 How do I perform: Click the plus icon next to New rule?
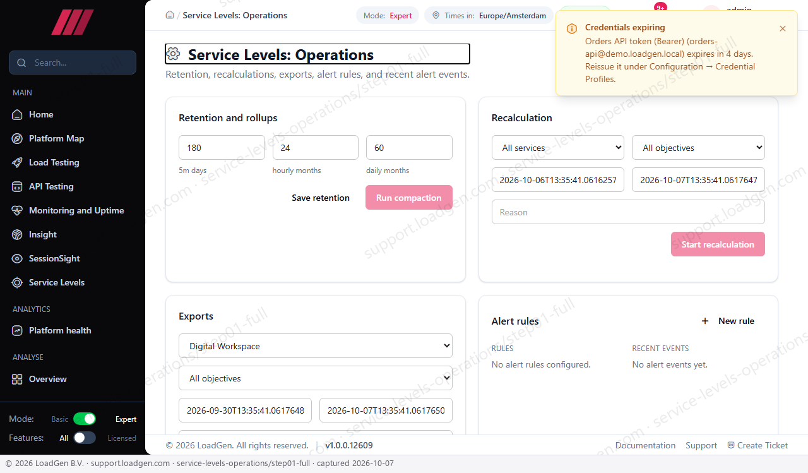[x=705, y=321]
